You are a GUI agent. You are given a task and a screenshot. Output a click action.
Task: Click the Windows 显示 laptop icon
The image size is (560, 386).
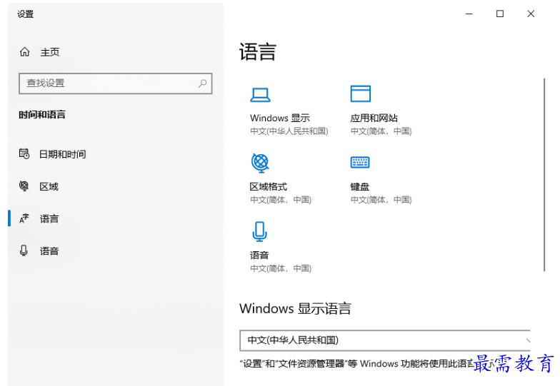point(260,95)
